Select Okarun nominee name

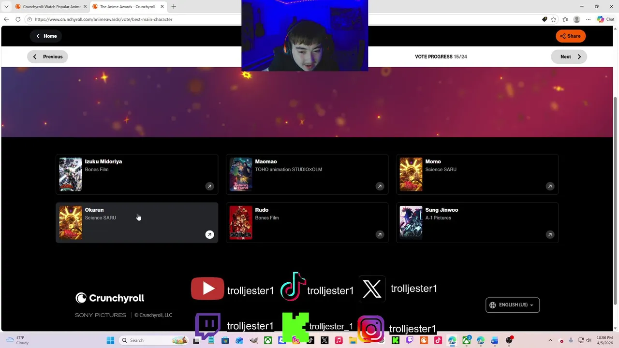pos(94,210)
